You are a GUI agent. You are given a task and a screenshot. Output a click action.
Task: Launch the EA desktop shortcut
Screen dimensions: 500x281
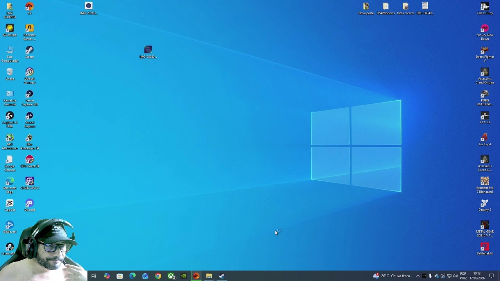[29, 9]
